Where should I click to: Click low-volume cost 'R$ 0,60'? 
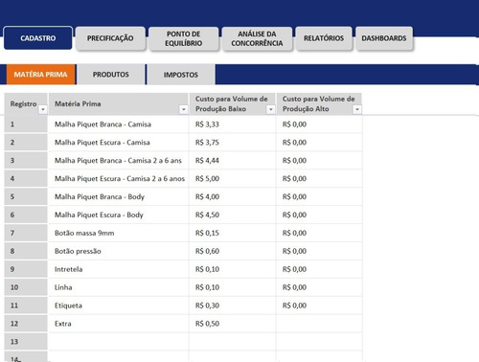233,251
